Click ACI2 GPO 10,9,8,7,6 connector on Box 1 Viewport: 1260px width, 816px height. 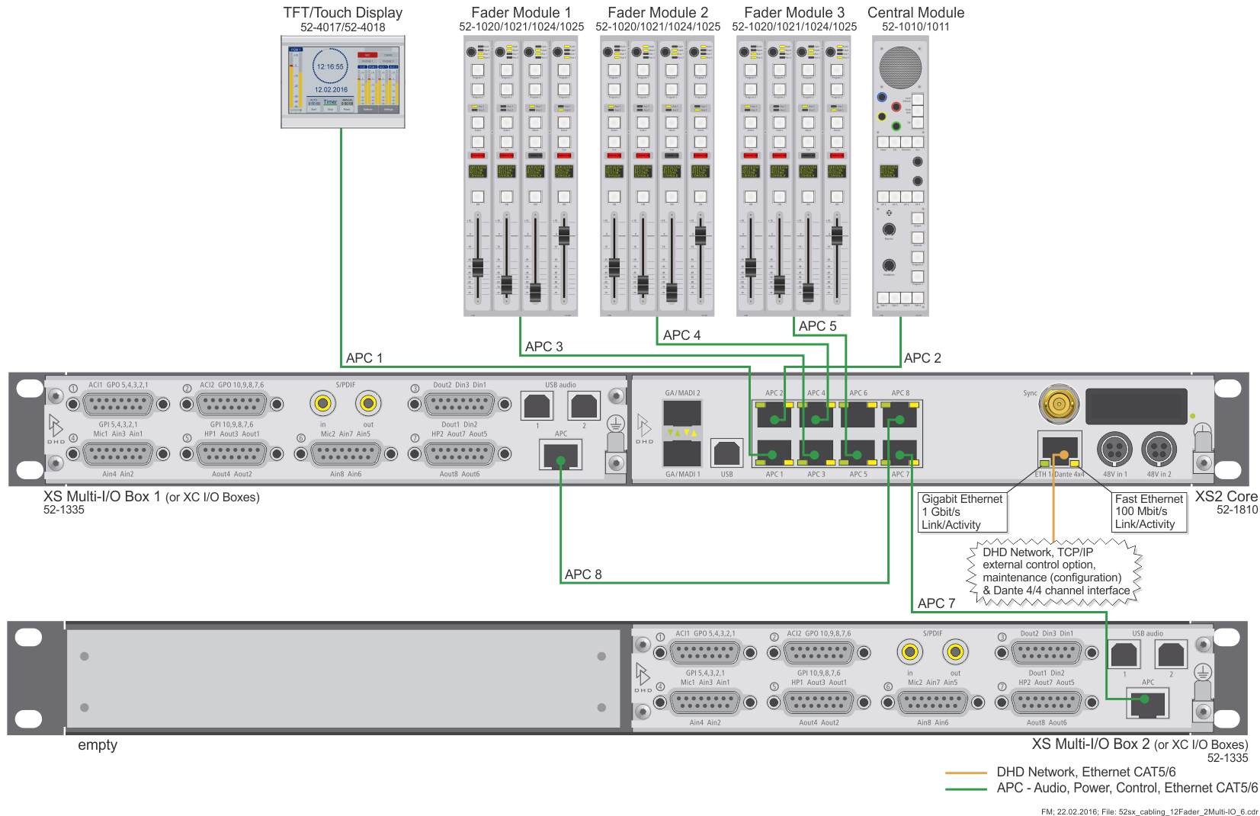[232, 404]
